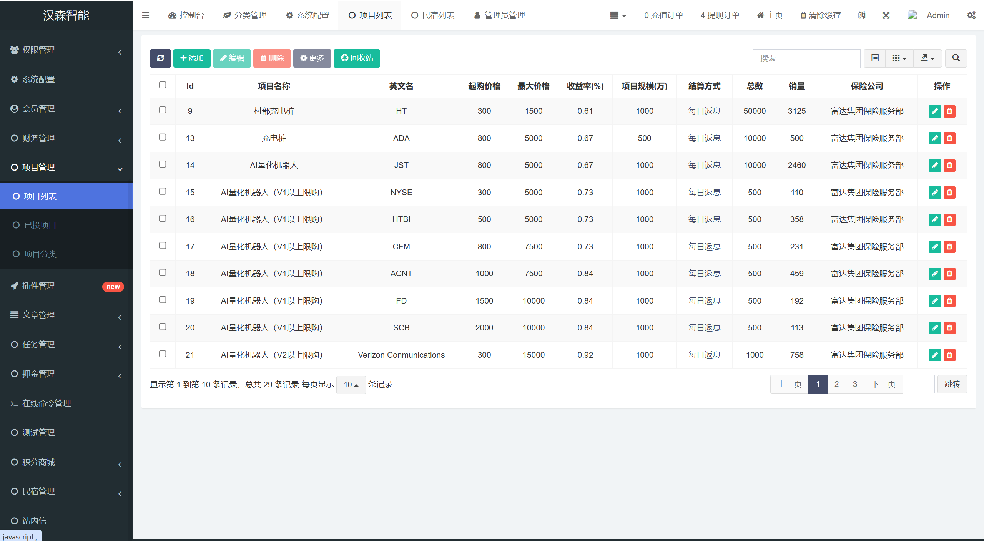
Task: Click the fullscreen expand icon in header
Action: click(886, 15)
